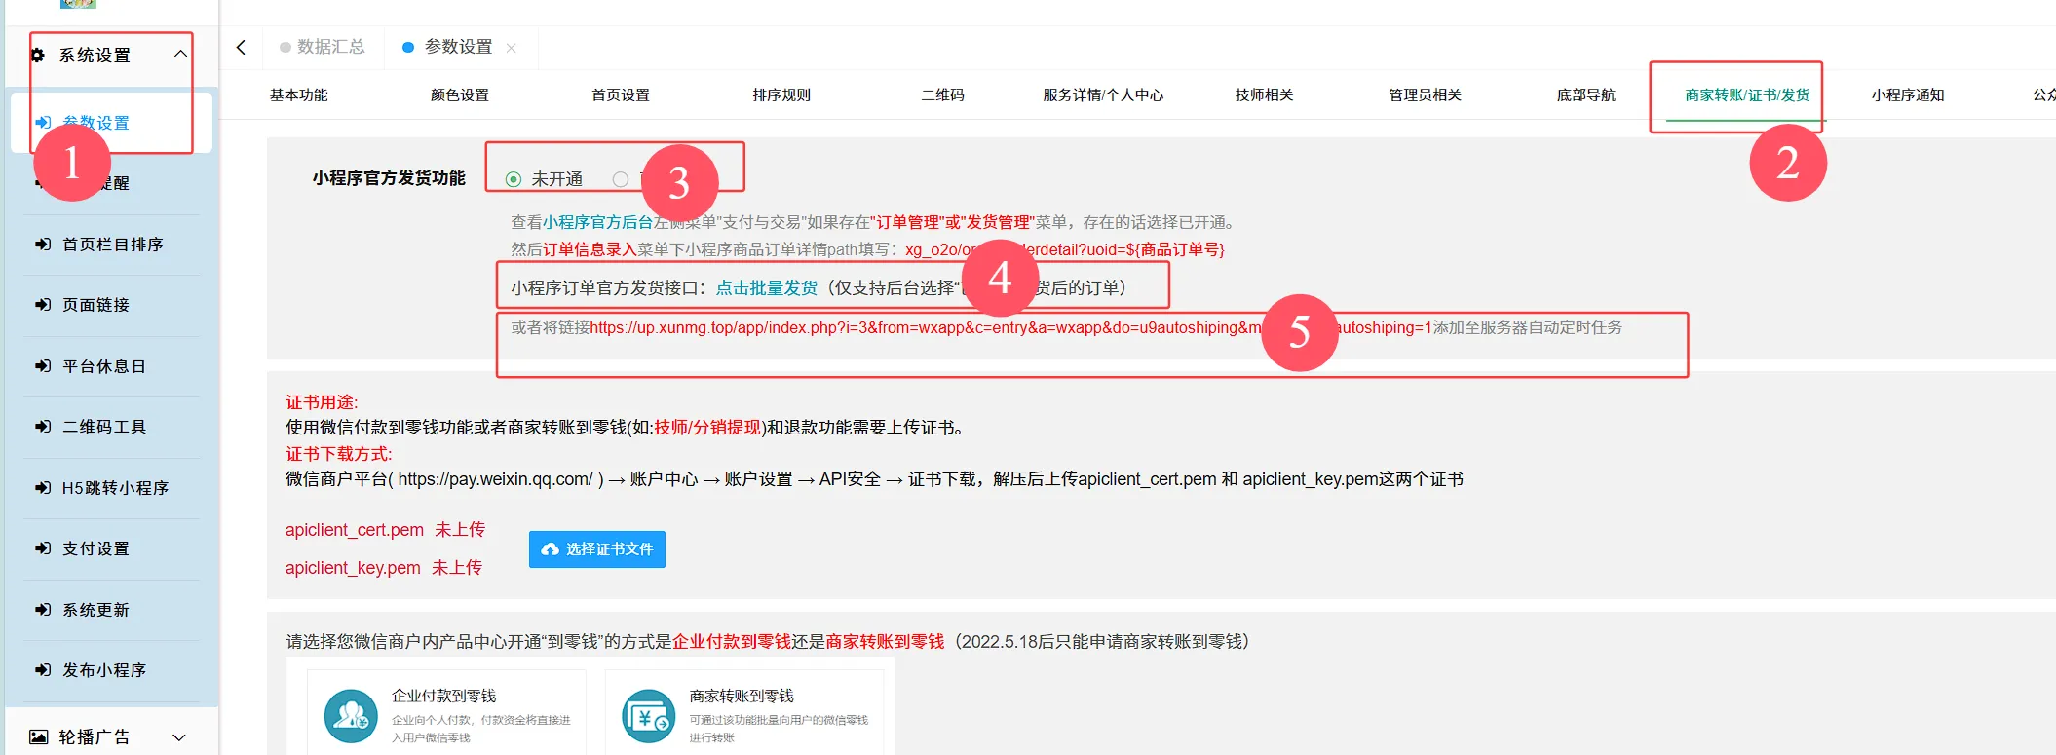This screenshot has height=755, width=2056.
Task: Click the 证书用途 heading
Action: point(322,402)
